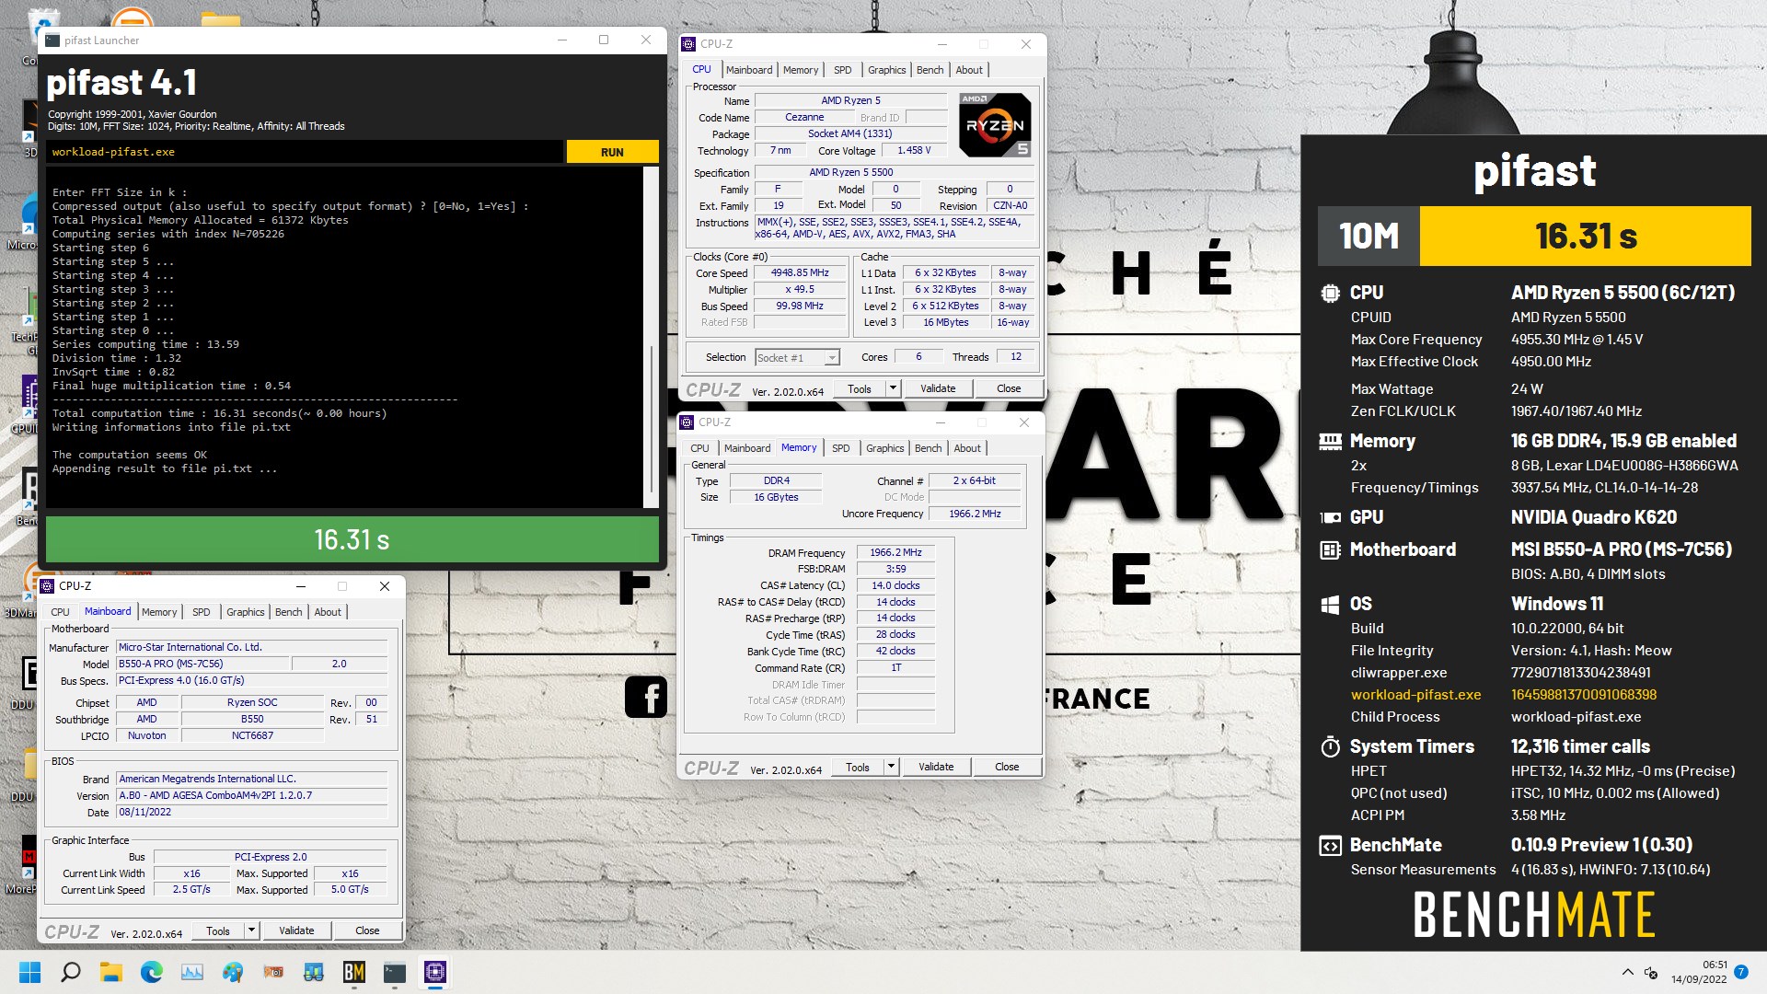Click the CPU-Z title bar icon of top window
This screenshot has width=1767, height=994.
point(688,43)
